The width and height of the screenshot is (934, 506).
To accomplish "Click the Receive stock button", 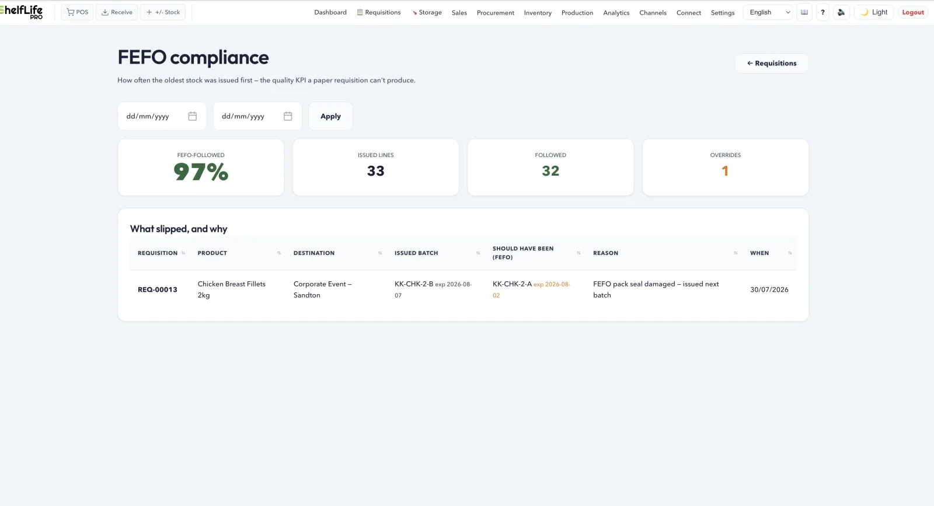I will coord(117,12).
